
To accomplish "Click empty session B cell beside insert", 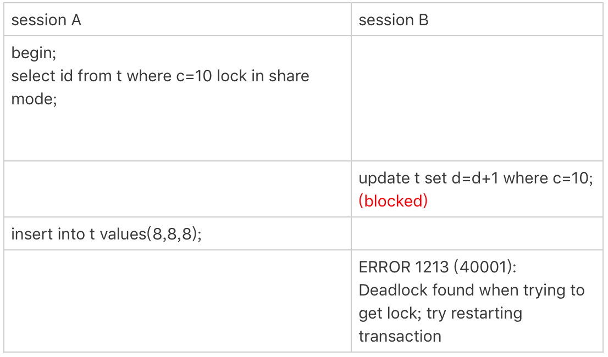I will pyautogui.click(x=477, y=233).
